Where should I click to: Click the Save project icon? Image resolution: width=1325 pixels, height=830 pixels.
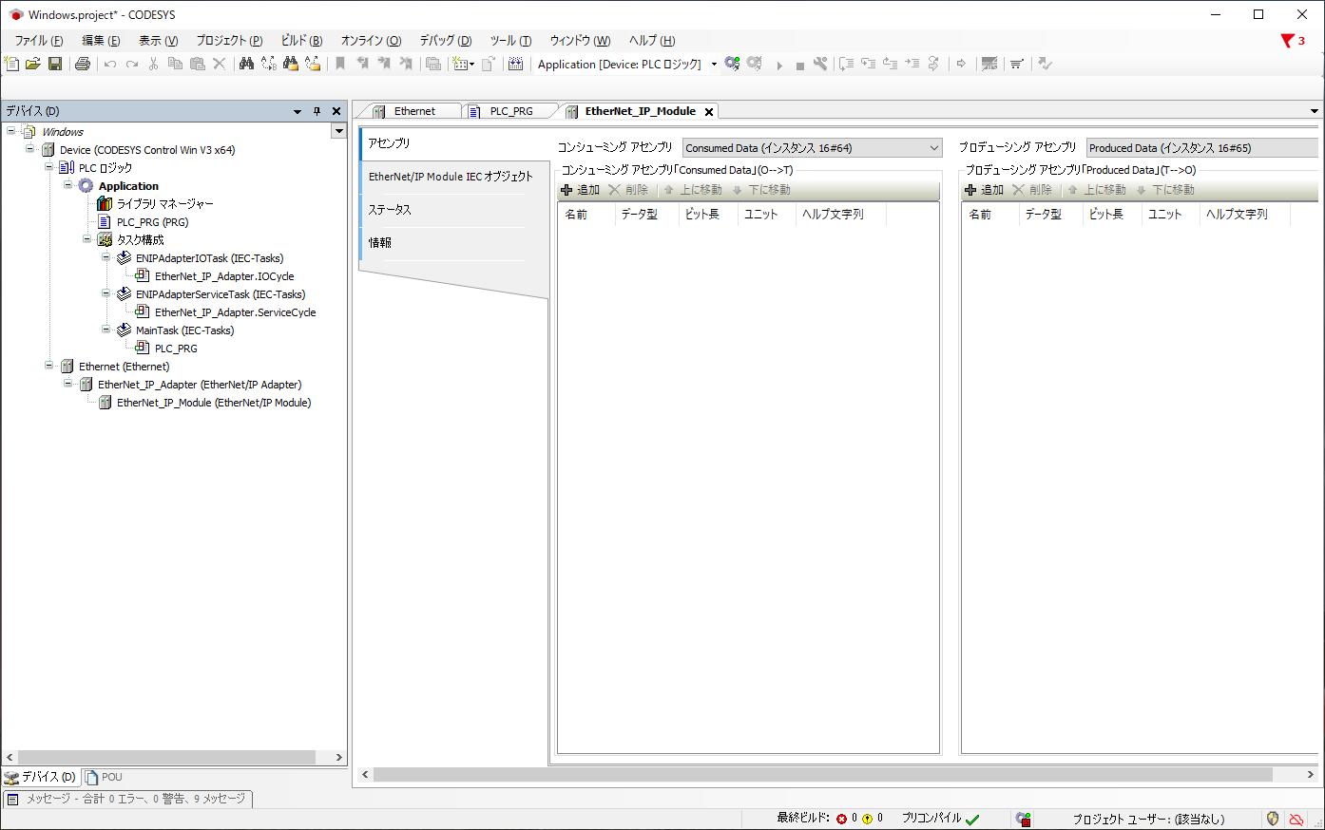click(x=55, y=64)
